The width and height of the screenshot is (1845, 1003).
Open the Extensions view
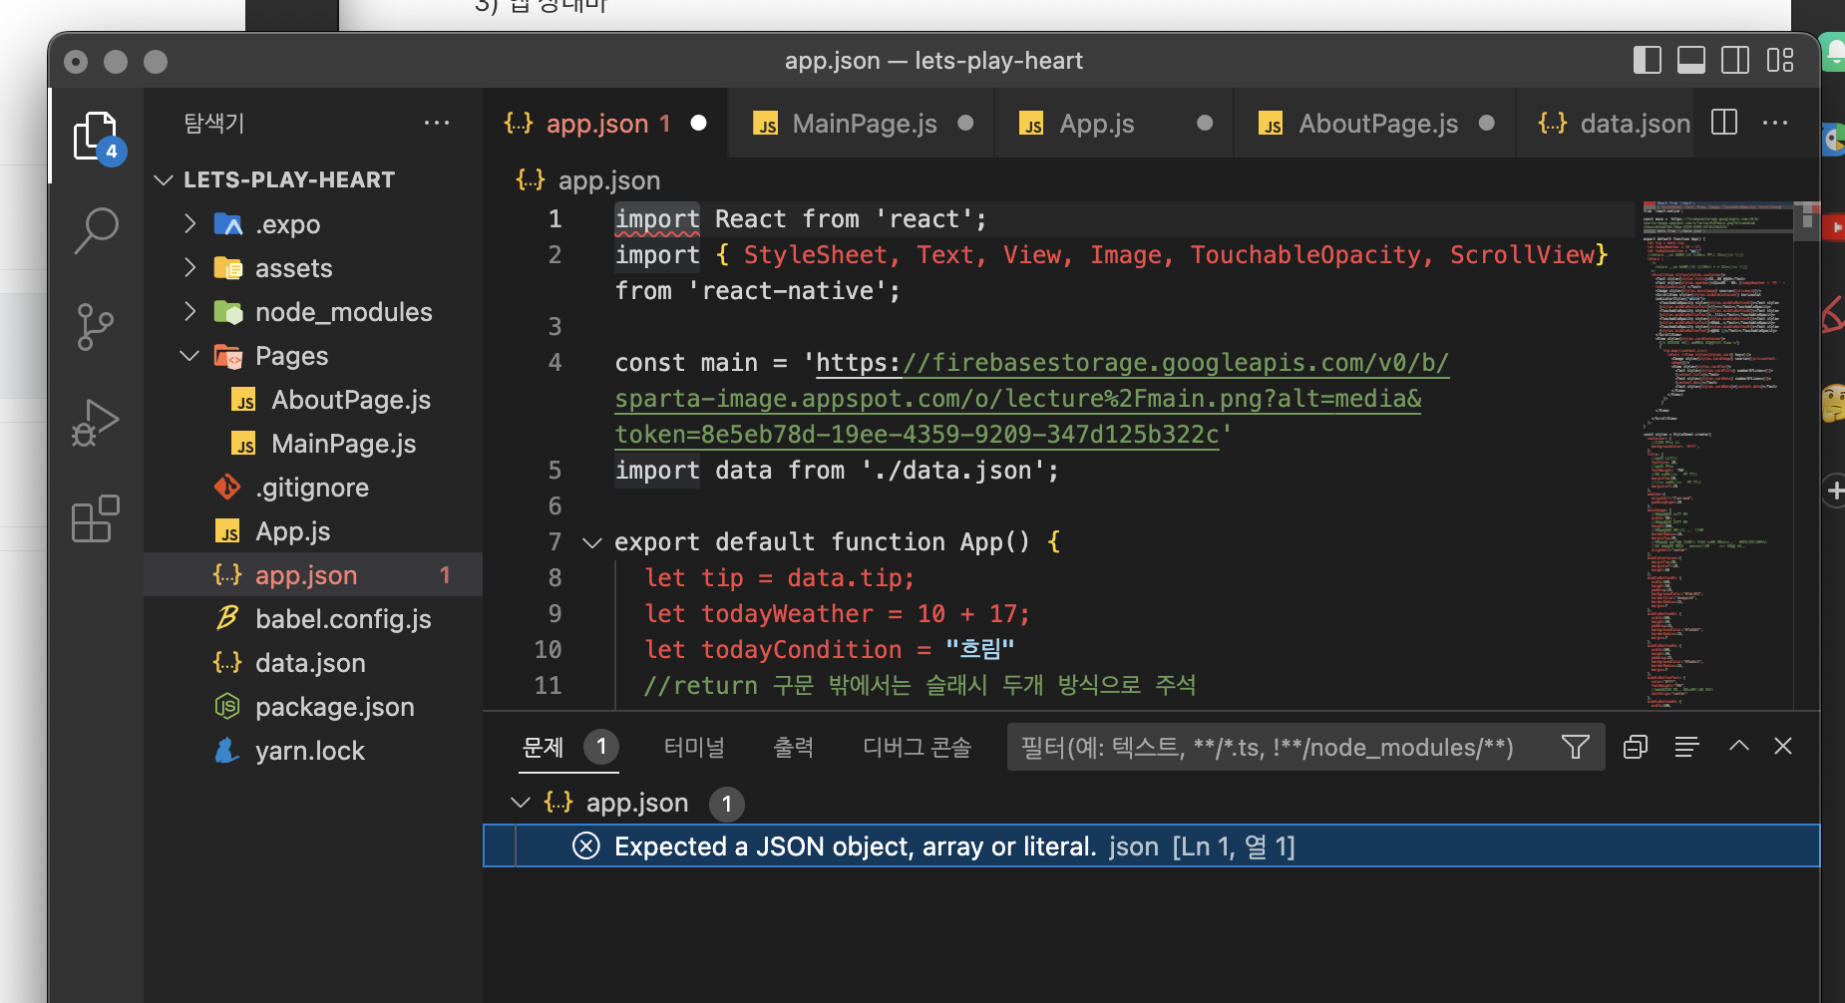(96, 517)
